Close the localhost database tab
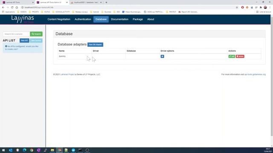 tap(101, 3)
